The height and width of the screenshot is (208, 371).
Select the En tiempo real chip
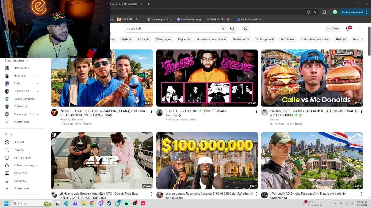265,39
